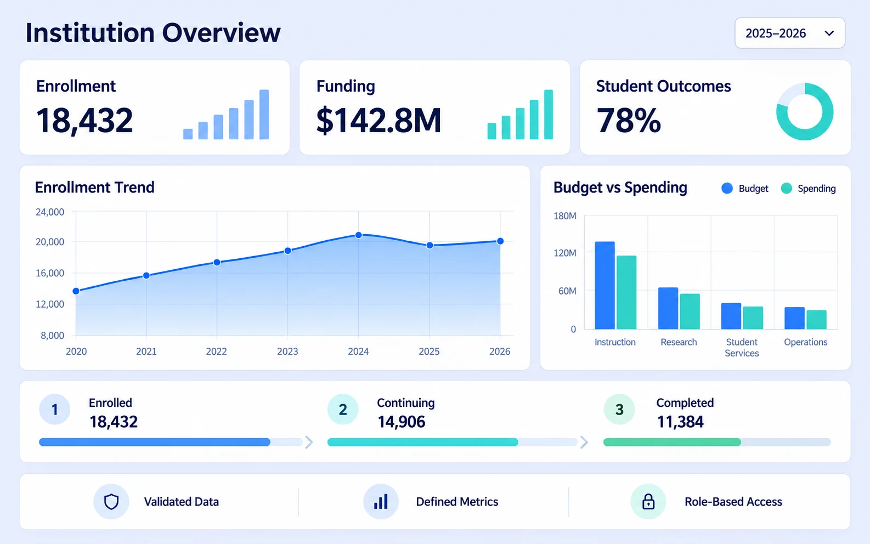Click the Institution Overview heading
Image resolution: width=870 pixels, height=544 pixels.
(153, 32)
